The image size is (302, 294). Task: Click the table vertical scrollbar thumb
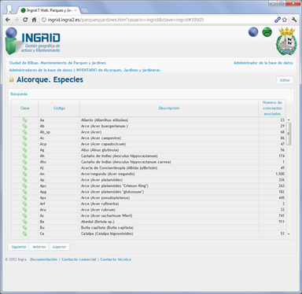point(289,134)
